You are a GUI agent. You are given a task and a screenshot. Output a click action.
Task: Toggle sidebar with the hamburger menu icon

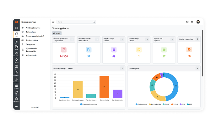(x=53, y=22)
